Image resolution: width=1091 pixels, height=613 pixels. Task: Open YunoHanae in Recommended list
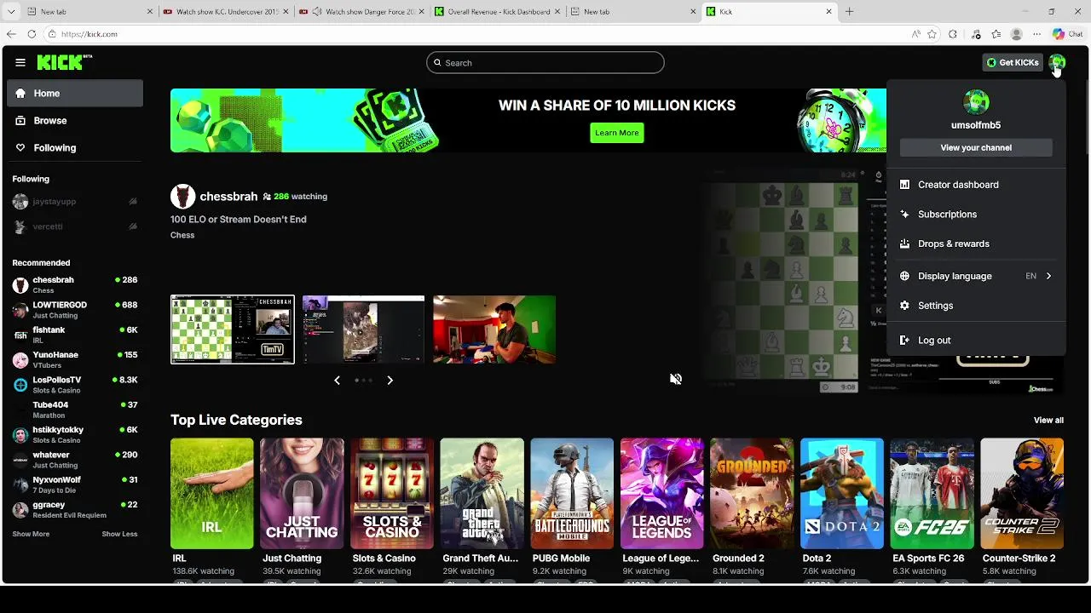tap(75, 359)
